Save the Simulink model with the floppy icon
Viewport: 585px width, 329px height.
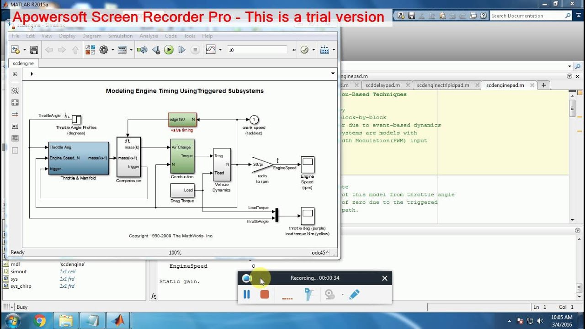pos(33,50)
